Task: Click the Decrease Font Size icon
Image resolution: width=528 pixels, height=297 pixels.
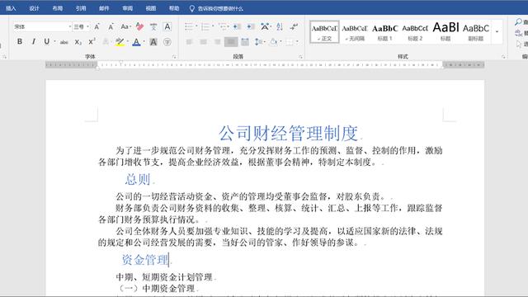Action: coord(111,26)
